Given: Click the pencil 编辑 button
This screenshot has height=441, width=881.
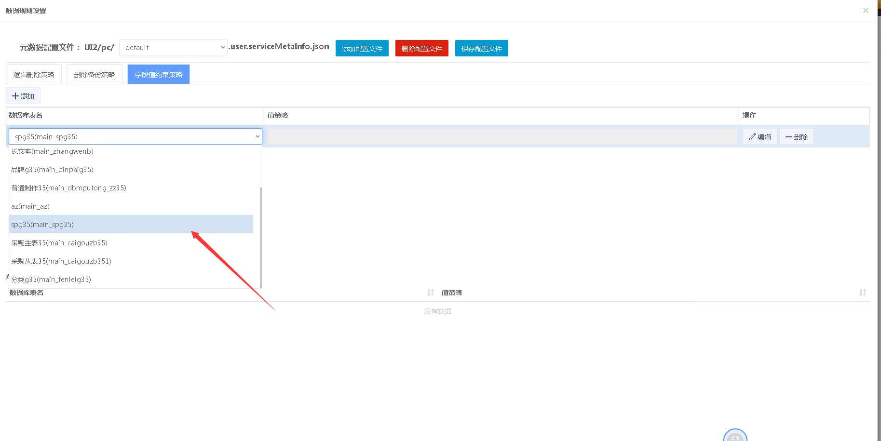Looking at the screenshot, I should tap(759, 137).
